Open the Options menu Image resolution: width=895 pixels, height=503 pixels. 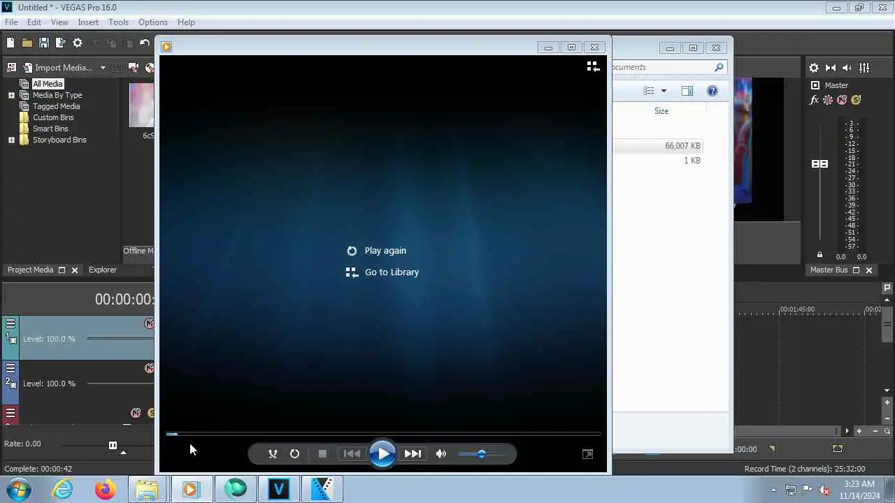[152, 22]
